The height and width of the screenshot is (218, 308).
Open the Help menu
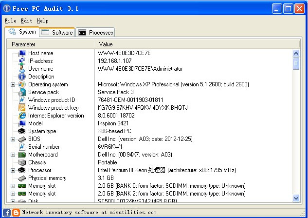click(43, 20)
